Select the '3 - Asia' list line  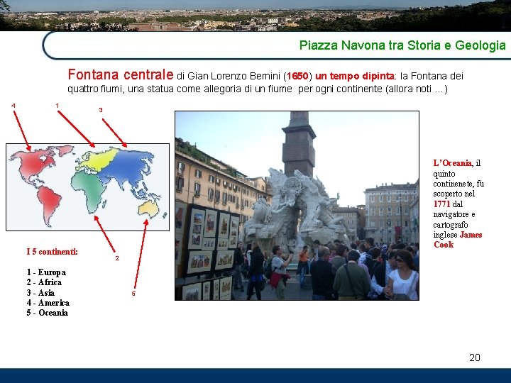(x=40, y=292)
